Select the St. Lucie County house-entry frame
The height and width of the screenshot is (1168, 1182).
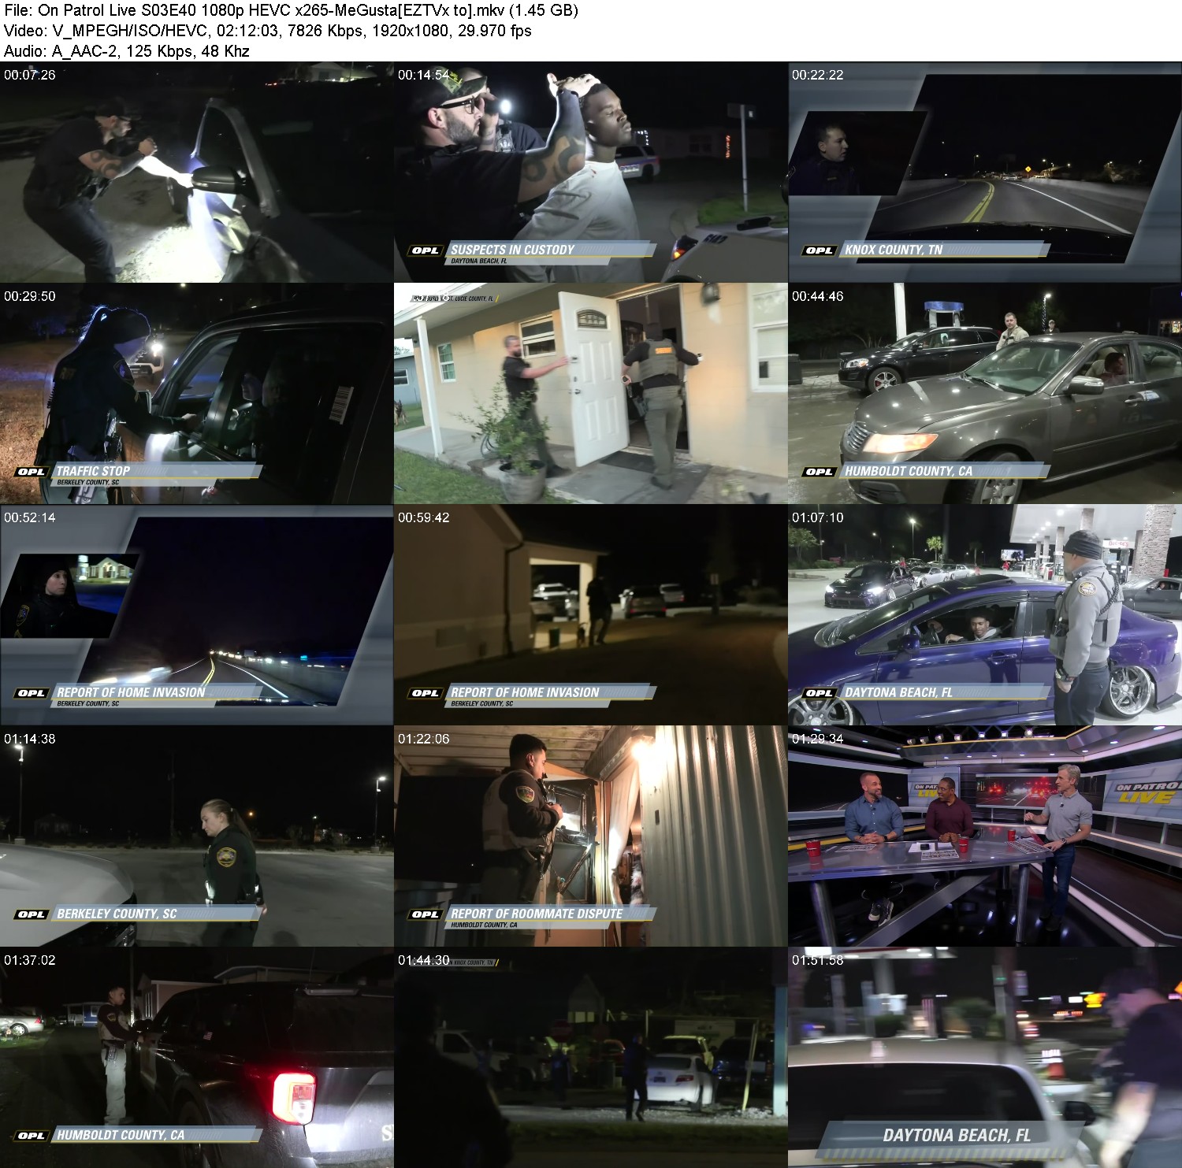click(x=590, y=394)
